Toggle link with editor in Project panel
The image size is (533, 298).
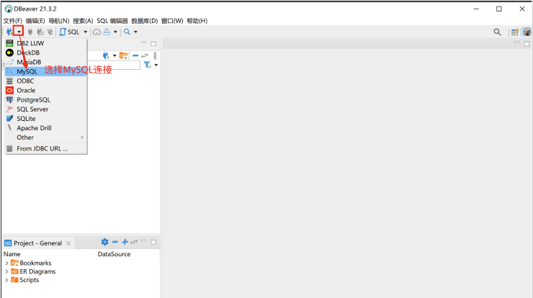[x=134, y=242]
